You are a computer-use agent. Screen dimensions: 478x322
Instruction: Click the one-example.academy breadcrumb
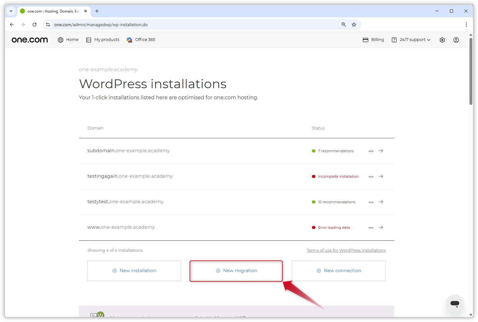108,69
